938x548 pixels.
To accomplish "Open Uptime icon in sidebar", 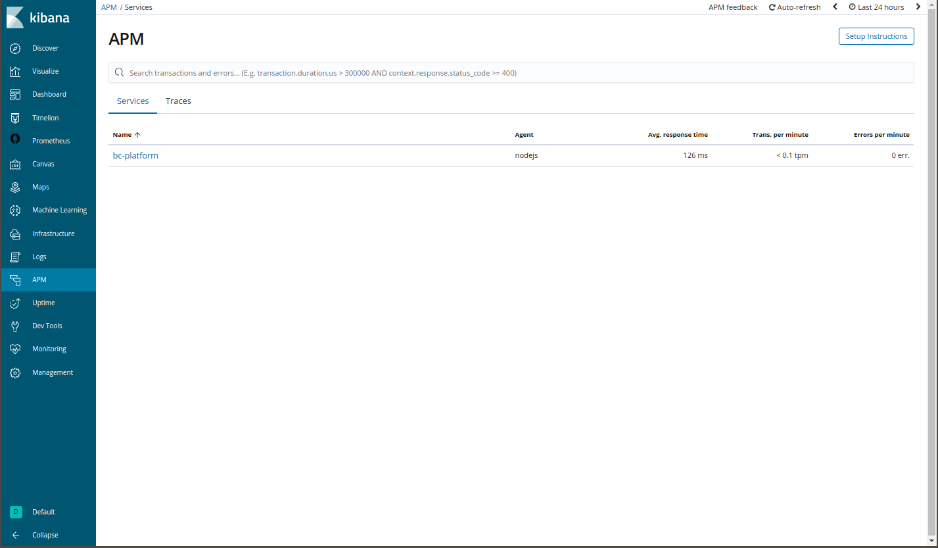I will point(16,303).
